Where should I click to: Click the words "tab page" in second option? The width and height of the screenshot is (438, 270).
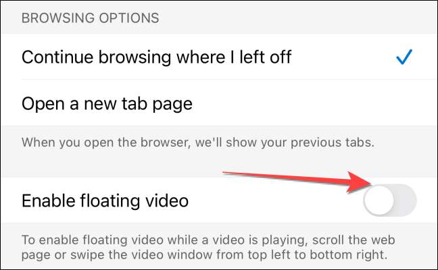(x=157, y=105)
